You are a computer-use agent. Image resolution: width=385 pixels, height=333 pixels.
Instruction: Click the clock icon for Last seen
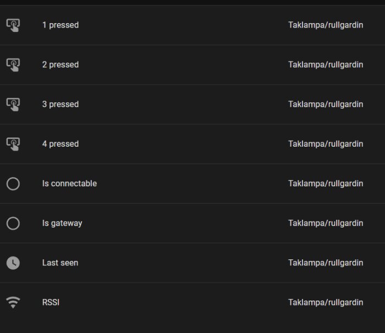tap(13, 263)
